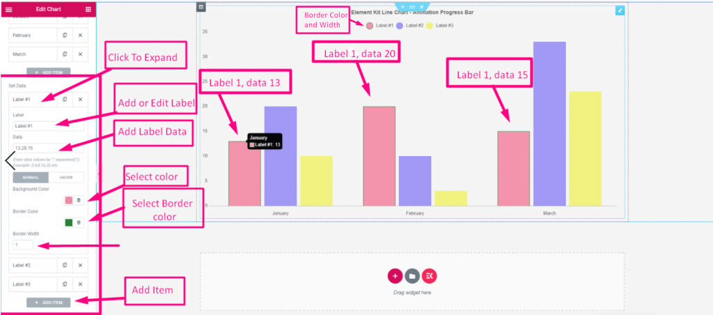Open the hamburger menu in Edit Chart header
The height and width of the screenshot is (315, 713).
[x=8, y=9]
